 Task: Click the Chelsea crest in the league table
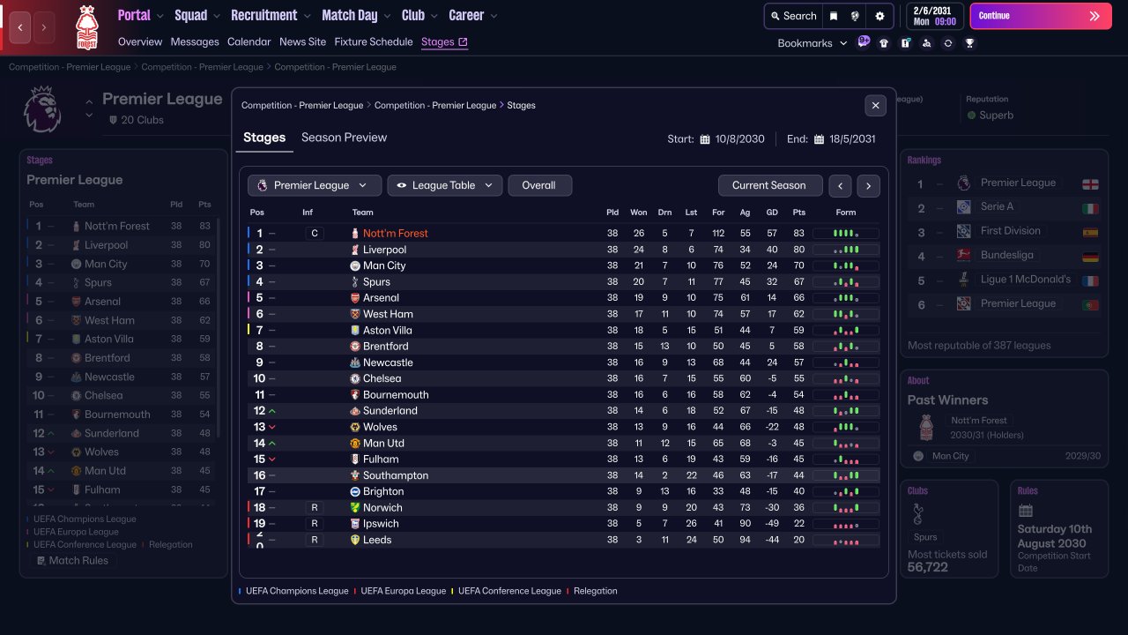(x=355, y=378)
